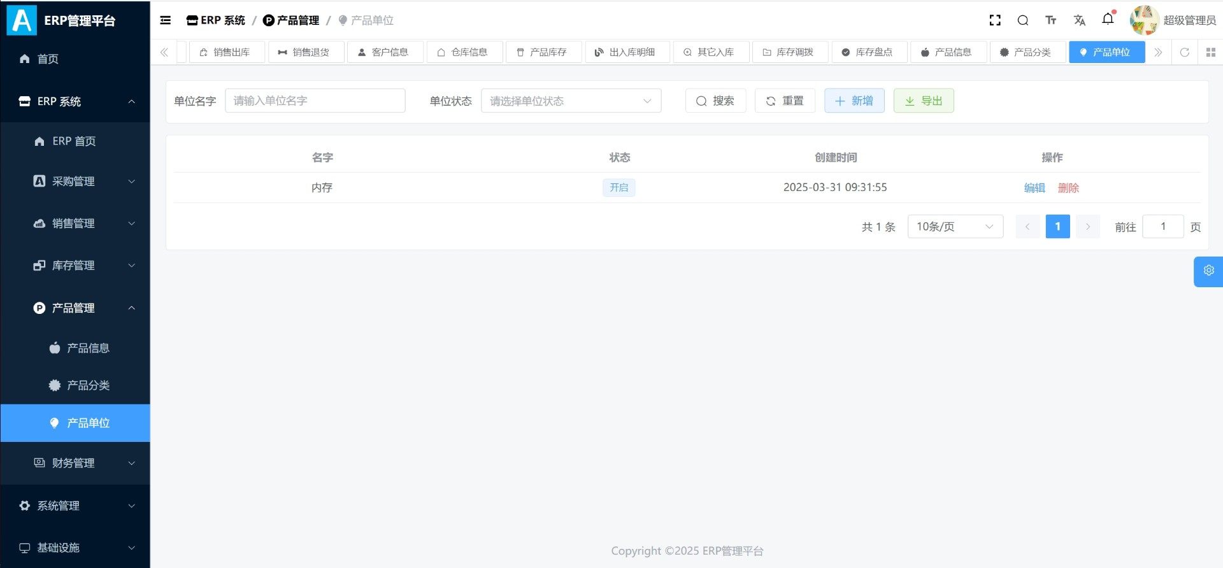Click the 创建时间 column header

tap(836, 157)
